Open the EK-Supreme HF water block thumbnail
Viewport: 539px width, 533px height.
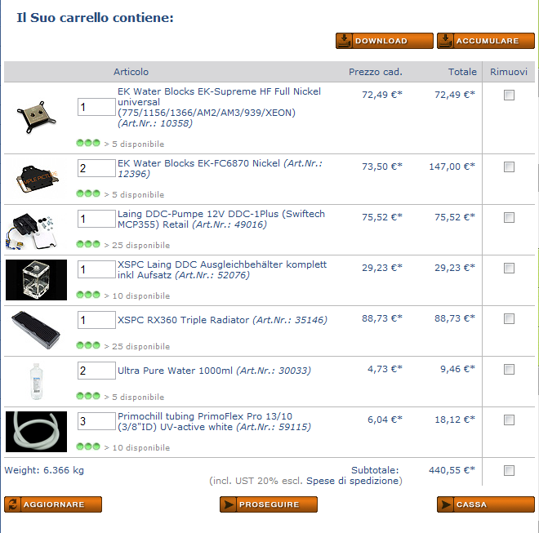[36, 118]
